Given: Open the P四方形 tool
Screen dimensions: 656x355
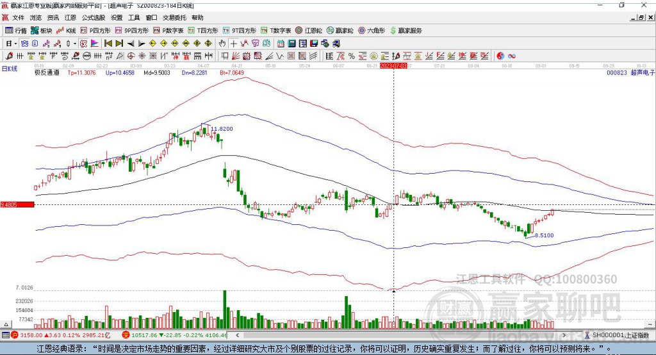Looking at the screenshot, I should point(95,31).
